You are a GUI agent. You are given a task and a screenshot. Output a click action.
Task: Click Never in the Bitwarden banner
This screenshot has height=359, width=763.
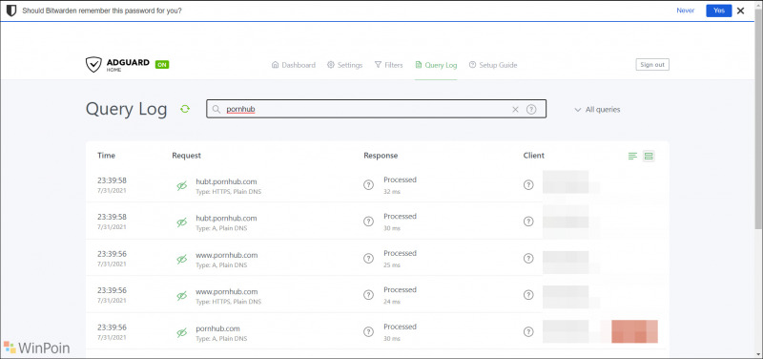pos(685,11)
